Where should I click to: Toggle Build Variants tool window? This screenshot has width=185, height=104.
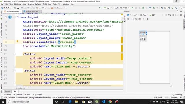point(1,48)
